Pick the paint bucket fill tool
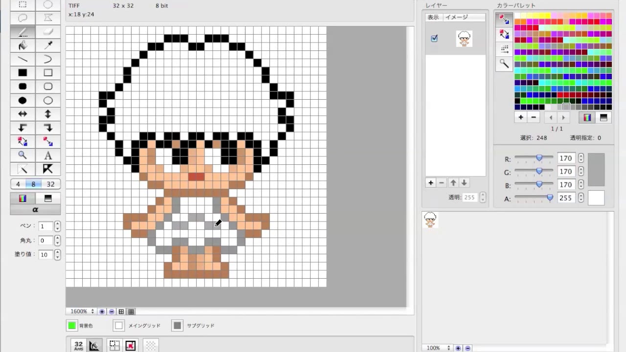The width and height of the screenshot is (626, 352). 22,45
